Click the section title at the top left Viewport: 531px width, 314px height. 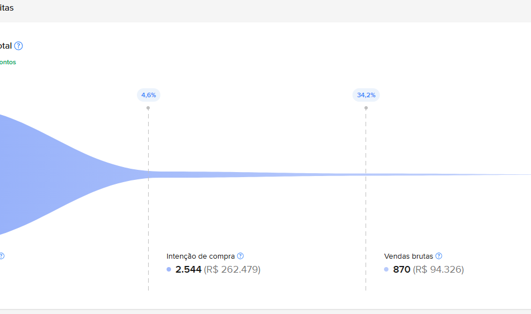tap(7, 8)
